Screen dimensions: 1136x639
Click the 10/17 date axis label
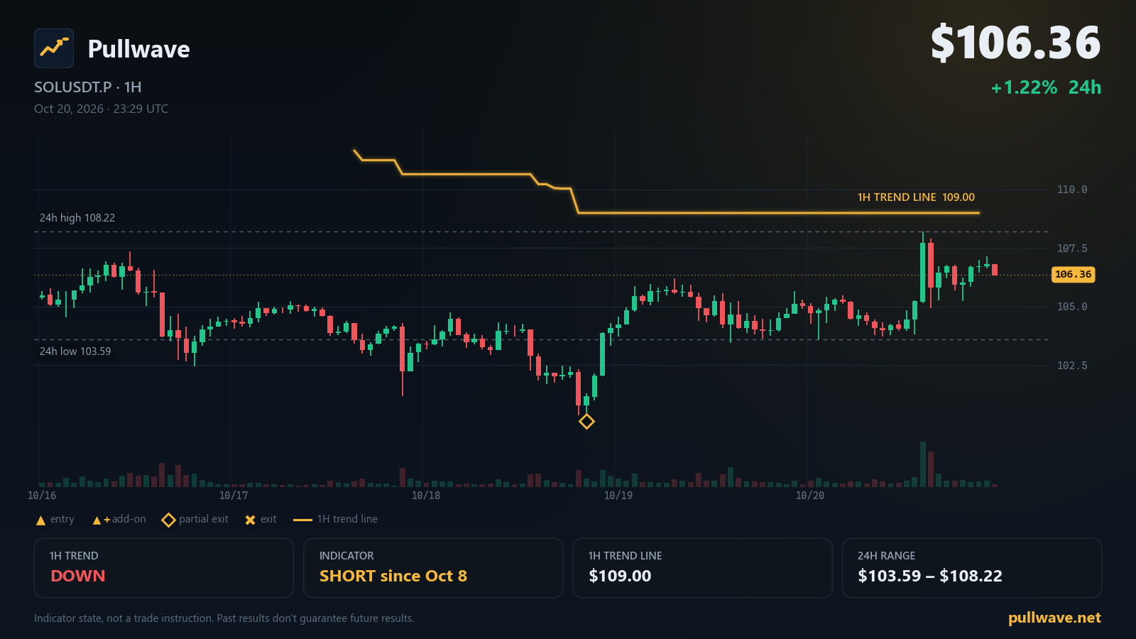(x=234, y=496)
